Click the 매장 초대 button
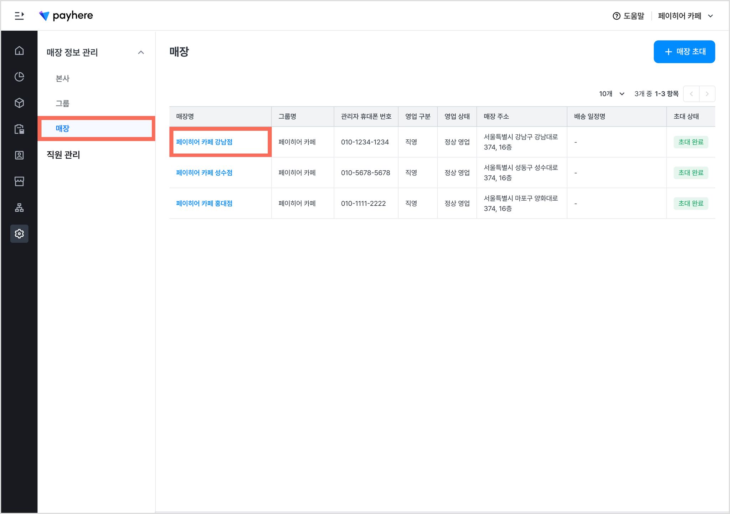Screen dimensions: 730x514 pyautogui.click(x=684, y=52)
